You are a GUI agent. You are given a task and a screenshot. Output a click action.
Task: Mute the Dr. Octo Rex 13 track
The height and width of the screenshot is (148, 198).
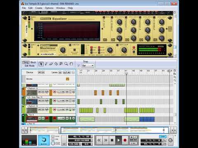coord(40,101)
